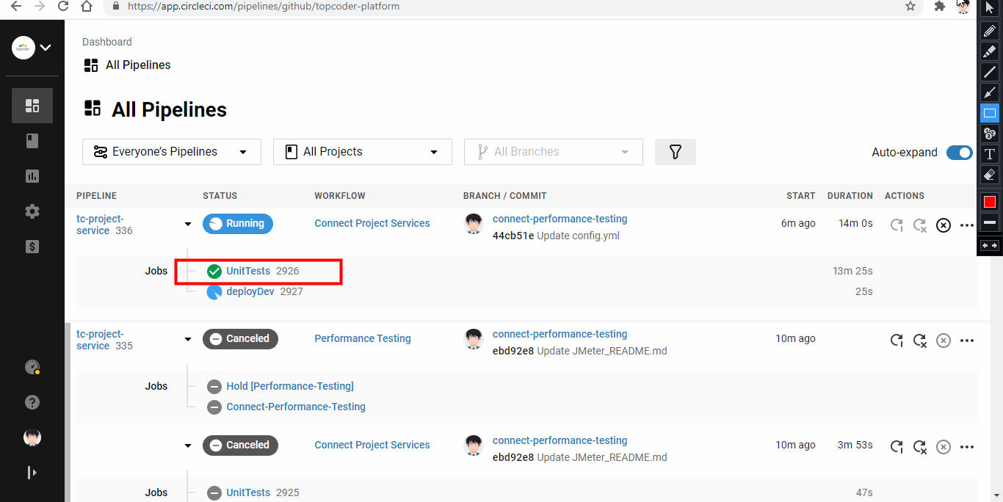Cancel the running workflow of pipeline 336
This screenshot has width=1003, height=502.
(x=944, y=225)
